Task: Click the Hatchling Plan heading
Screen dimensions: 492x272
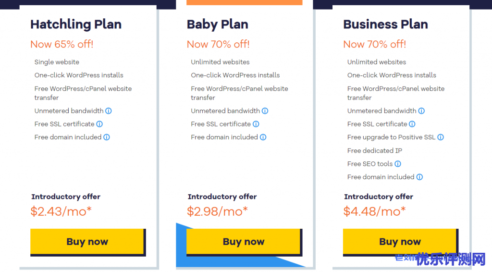Action: [76, 25]
